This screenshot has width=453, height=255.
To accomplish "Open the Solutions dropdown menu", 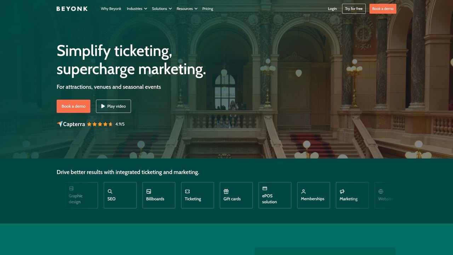I will coord(161,8).
